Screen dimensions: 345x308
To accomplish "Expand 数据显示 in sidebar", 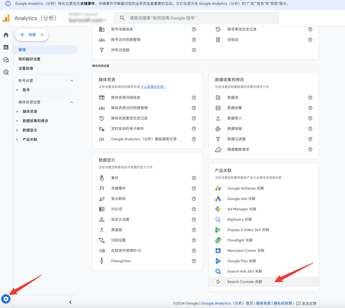I will click(x=17, y=130).
